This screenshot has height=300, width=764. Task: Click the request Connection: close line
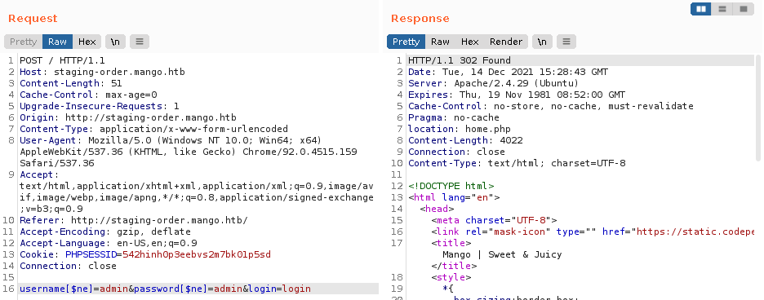[x=68, y=266]
